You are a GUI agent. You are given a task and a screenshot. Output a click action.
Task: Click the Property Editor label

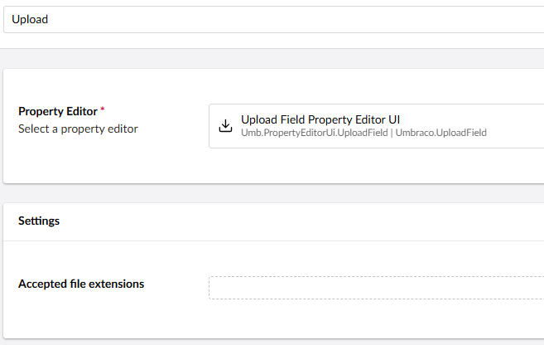tap(56, 111)
